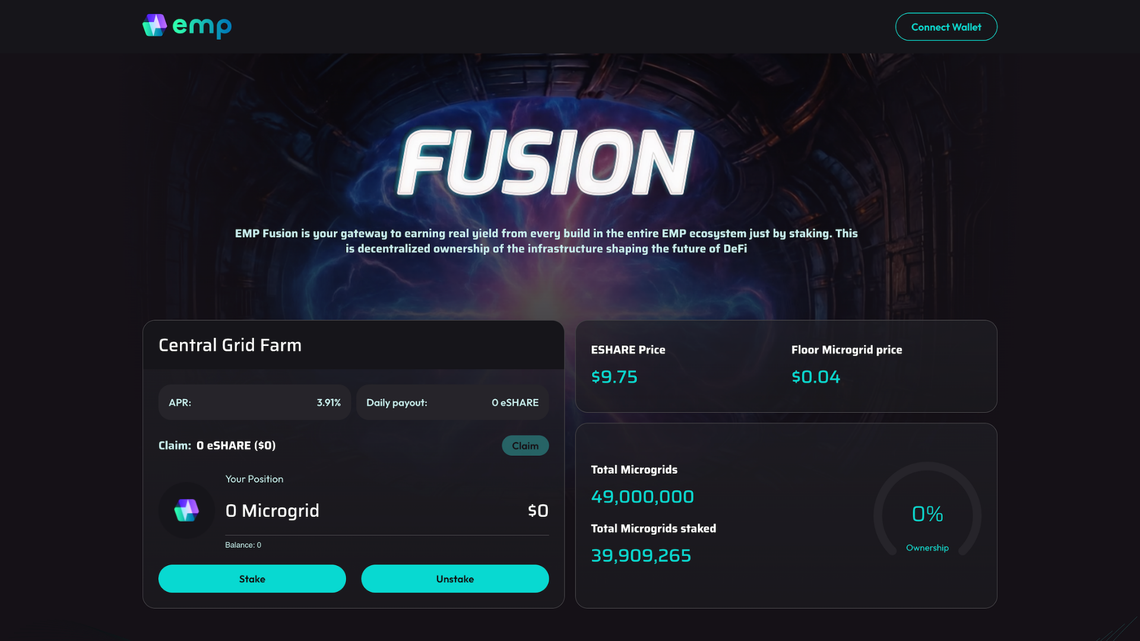
Task: Unstake Microgrid tokens
Action: [x=455, y=579]
